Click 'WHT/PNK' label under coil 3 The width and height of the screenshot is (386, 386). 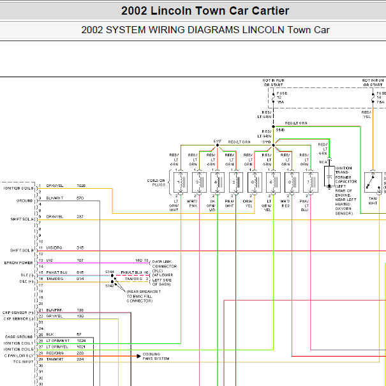click(192, 204)
